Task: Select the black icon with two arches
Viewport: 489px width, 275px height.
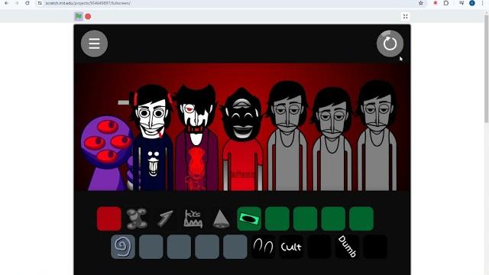Action: point(263,247)
